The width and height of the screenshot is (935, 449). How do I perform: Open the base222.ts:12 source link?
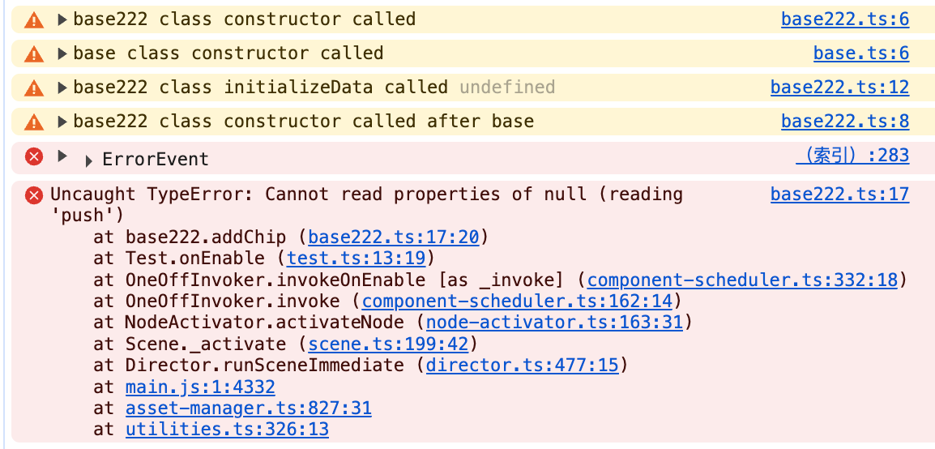(x=839, y=88)
